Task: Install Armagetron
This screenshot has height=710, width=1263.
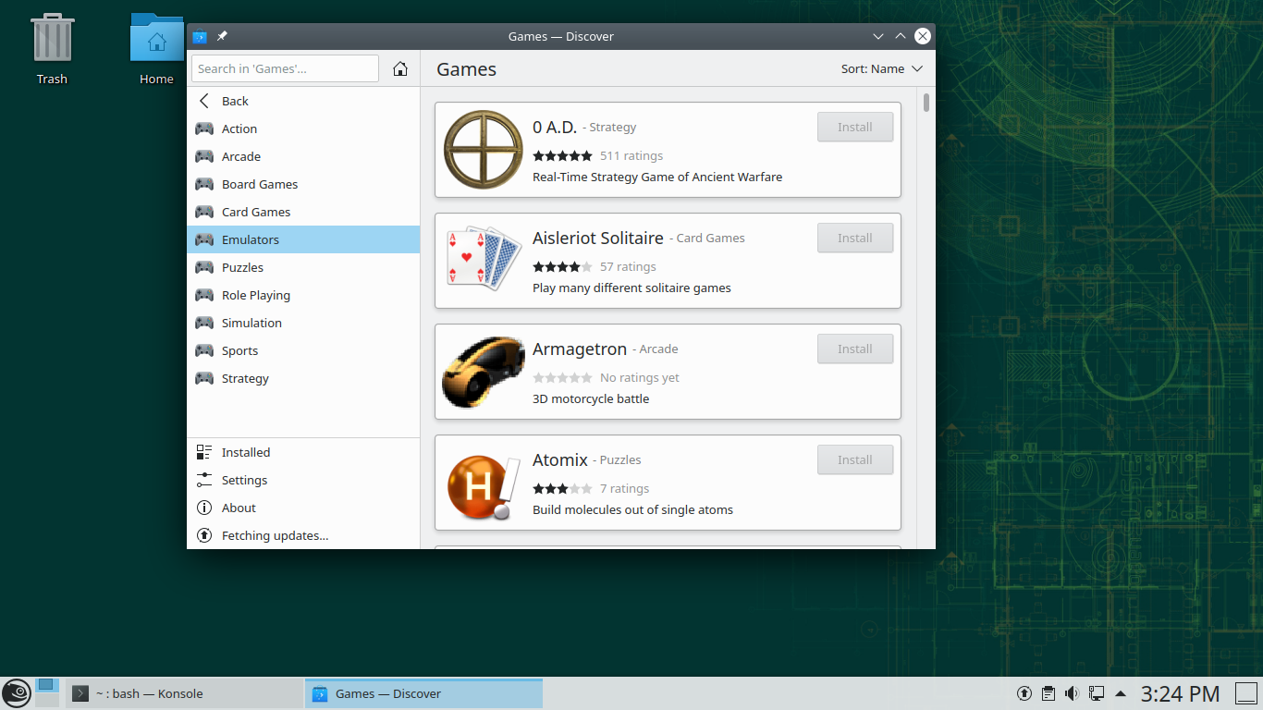Action: [x=855, y=349]
